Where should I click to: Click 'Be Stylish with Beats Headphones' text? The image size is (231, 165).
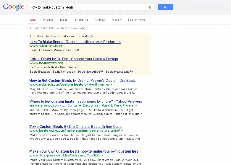pos(54,67)
